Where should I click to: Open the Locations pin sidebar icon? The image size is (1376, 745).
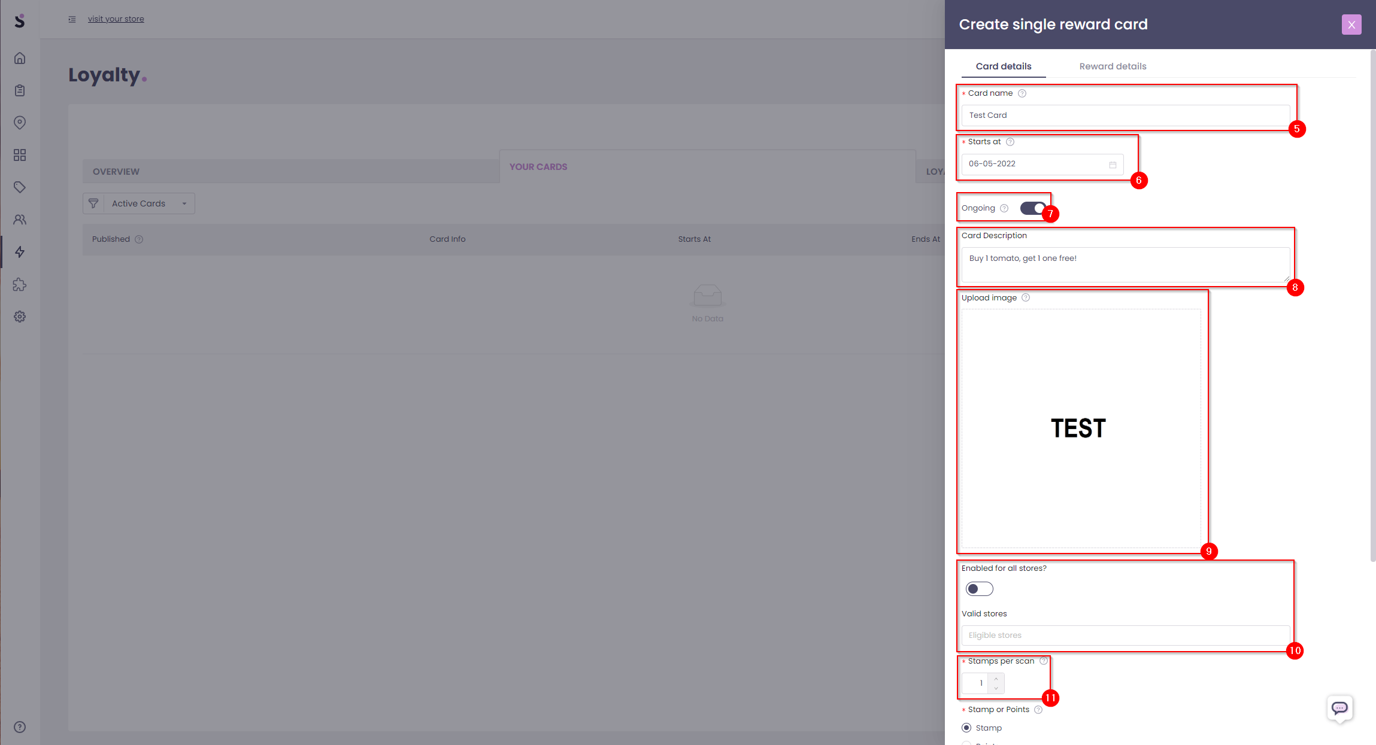pyautogui.click(x=20, y=123)
